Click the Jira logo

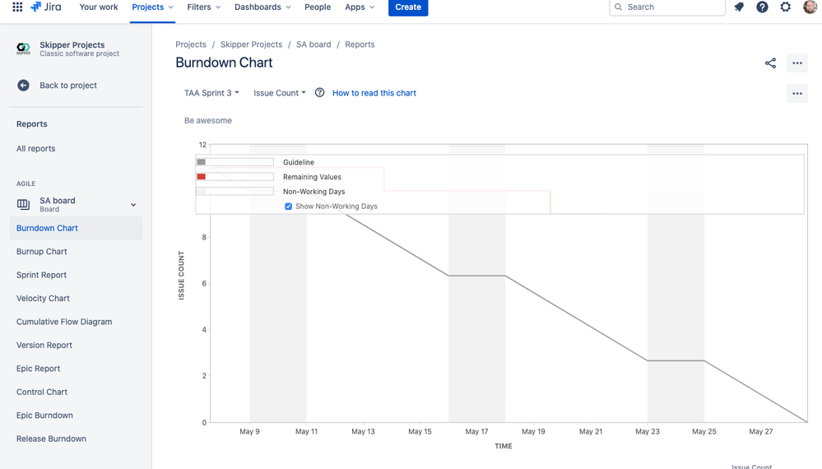click(x=45, y=7)
